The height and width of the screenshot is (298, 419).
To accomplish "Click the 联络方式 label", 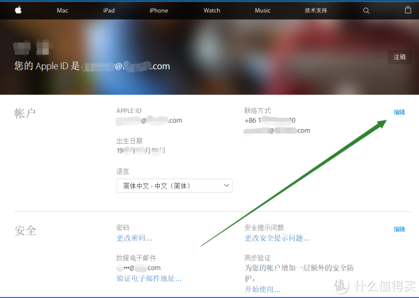I will [x=258, y=110].
